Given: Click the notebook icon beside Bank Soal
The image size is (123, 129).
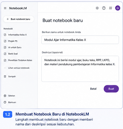Looking at the screenshot, I should pyautogui.click(x=5, y=54).
